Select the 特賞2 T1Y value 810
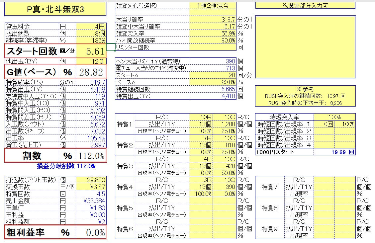 pyautogui.click(x=224, y=145)
